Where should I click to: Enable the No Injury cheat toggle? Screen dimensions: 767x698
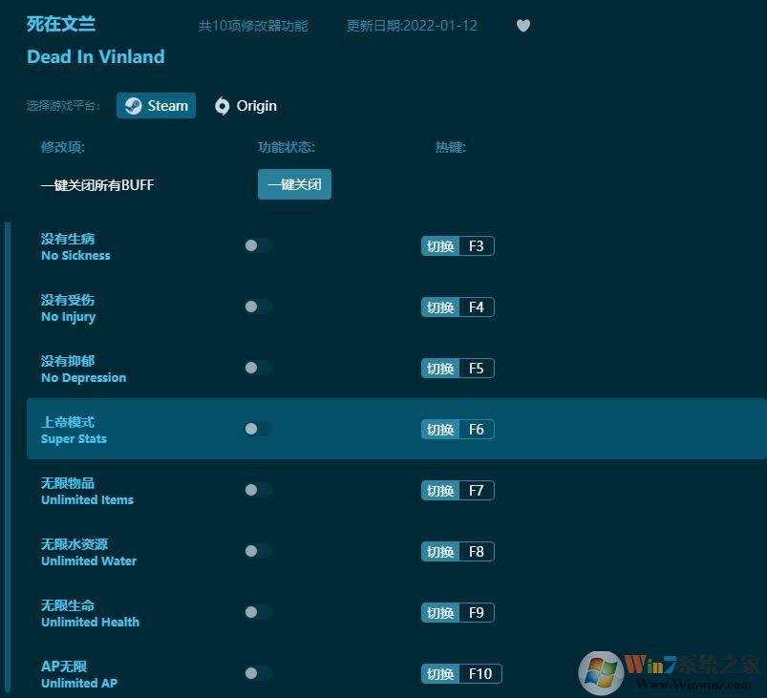pos(256,307)
